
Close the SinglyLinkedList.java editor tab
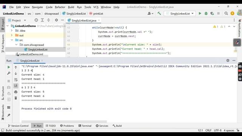99,20
